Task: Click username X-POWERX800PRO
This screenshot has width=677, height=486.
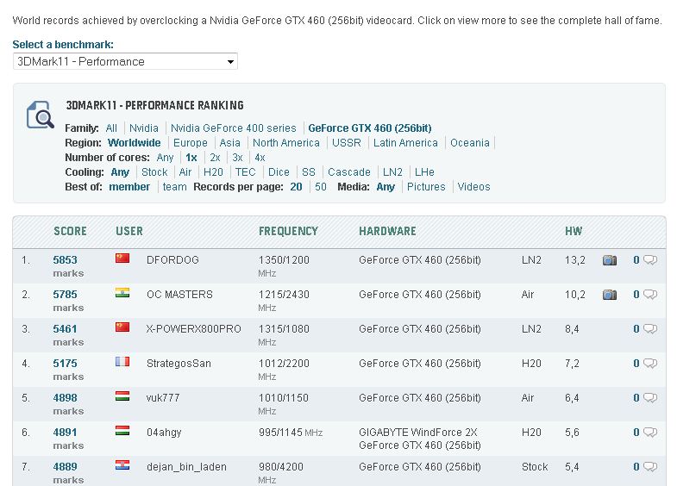Action: [193, 329]
